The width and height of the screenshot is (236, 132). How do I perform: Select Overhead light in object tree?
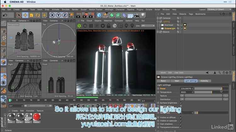coord(169,25)
